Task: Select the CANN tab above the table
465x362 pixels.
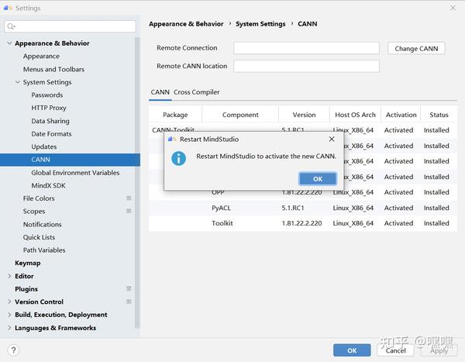Action: coord(160,92)
